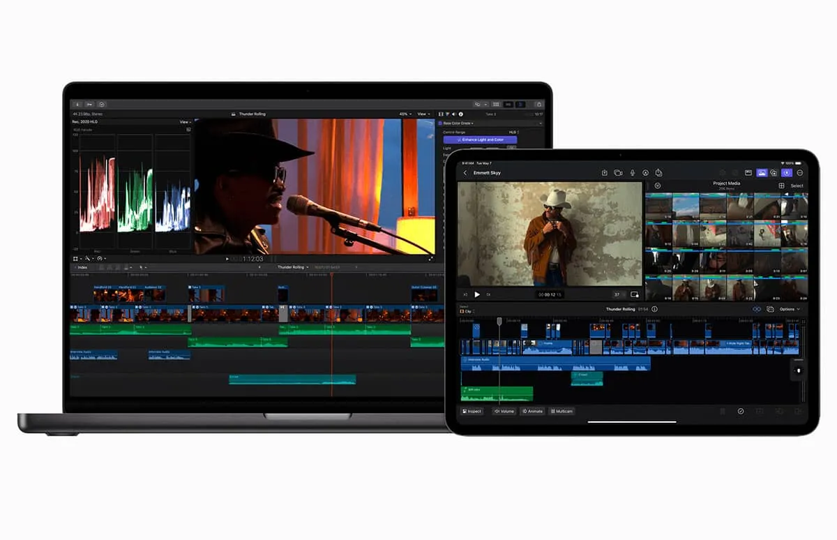Screen dimensions: 837x540
Task: Expand the Options dropdown in iPad timeline
Action: pos(790,309)
